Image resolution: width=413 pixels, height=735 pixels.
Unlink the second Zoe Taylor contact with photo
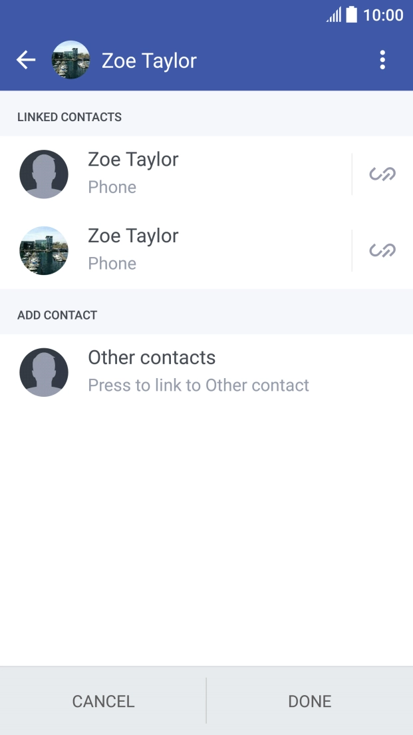382,251
